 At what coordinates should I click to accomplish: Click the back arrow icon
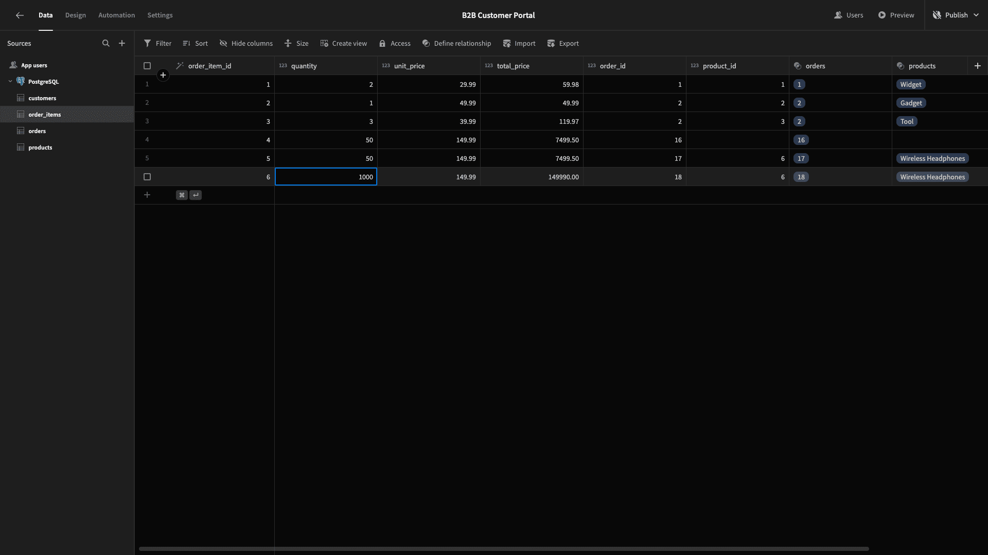tap(20, 15)
